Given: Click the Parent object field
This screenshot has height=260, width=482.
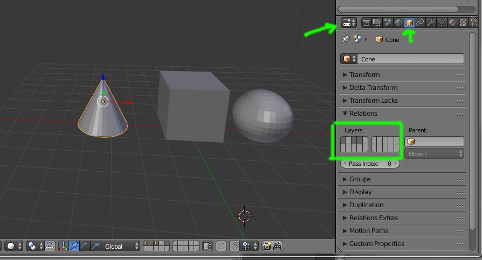Looking at the screenshot, I should [x=434, y=142].
